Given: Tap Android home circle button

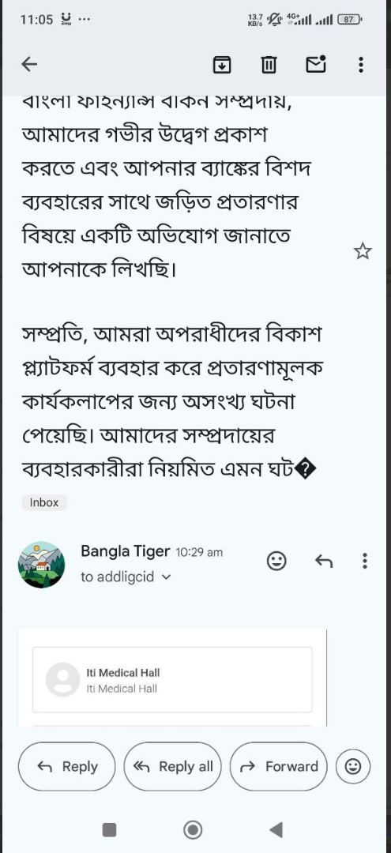Looking at the screenshot, I should point(193,829).
